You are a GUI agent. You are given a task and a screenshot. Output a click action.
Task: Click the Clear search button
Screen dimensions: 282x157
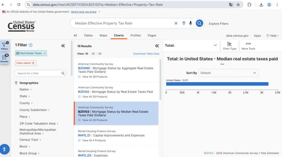click(26, 63)
